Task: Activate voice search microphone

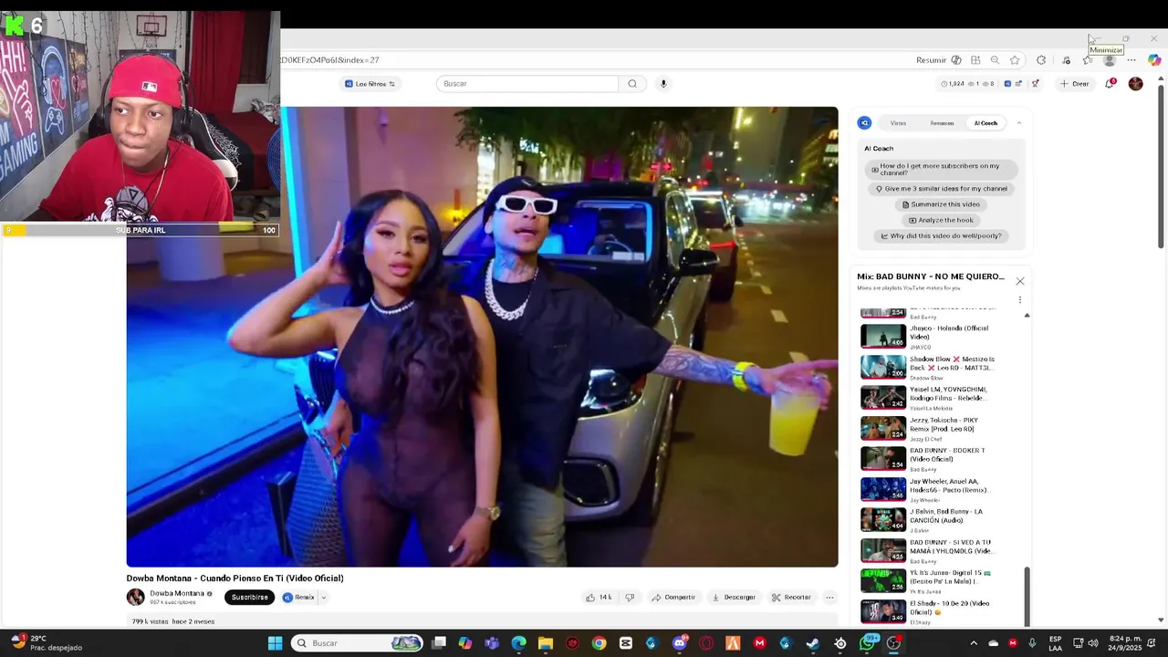Action: (663, 84)
